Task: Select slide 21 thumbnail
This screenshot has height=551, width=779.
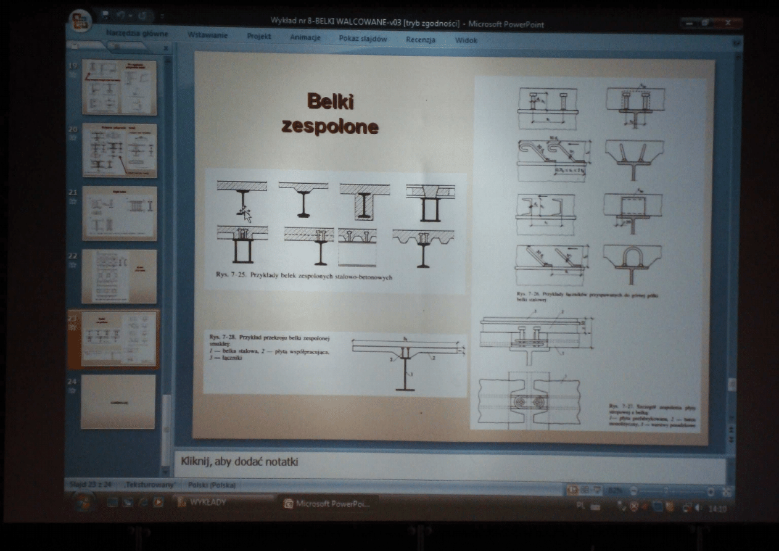Action: click(x=119, y=213)
